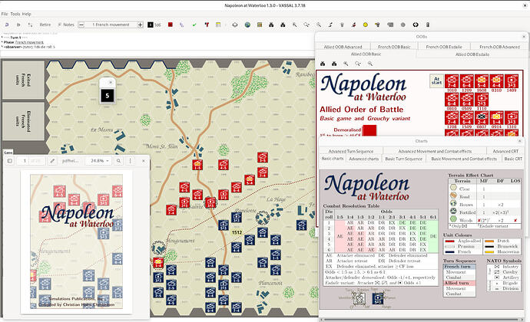Click the Exited French units box
Screen dimensions: 530x322
[24, 80]
